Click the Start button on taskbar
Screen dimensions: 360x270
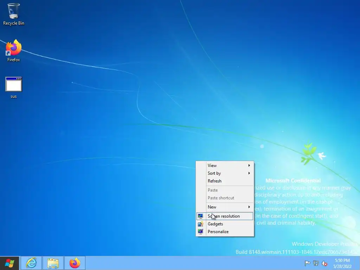coord(9,263)
